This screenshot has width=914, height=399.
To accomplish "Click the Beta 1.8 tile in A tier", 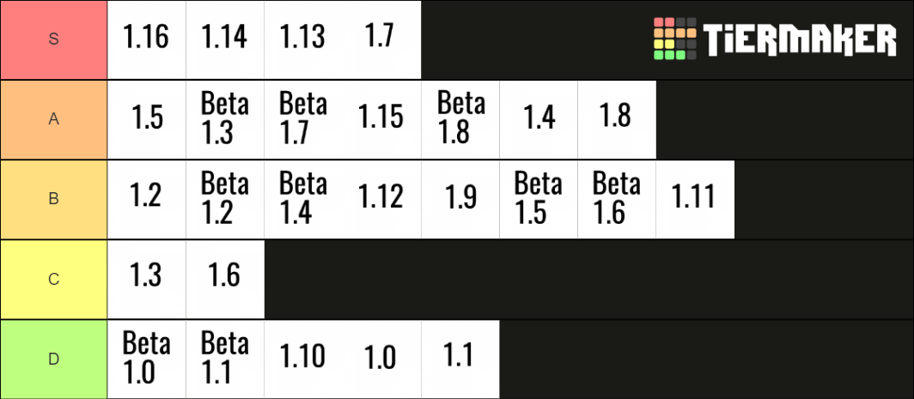I will (460, 119).
